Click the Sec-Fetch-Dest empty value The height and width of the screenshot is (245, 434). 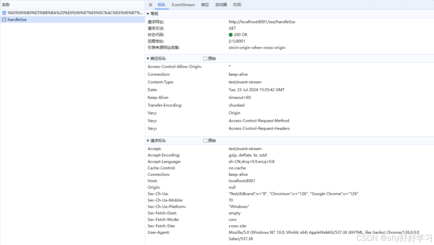(235, 213)
